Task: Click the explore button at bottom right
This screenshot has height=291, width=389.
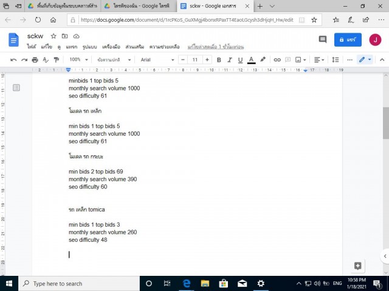Action: point(358,266)
